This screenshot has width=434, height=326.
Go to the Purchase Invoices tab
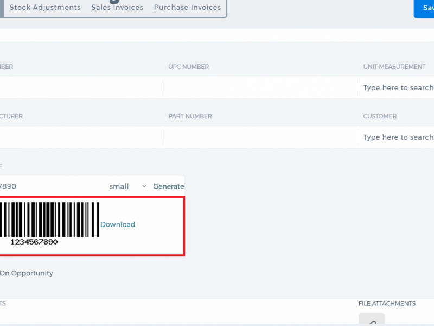point(187,8)
